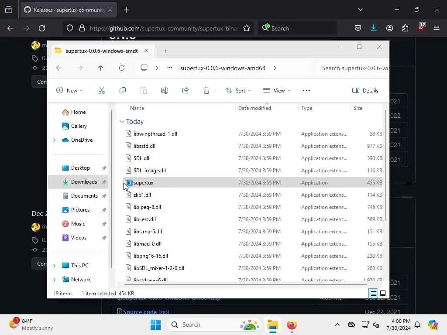447x335 pixels.
Task: Toggle the Details pane button
Action: 365,91
